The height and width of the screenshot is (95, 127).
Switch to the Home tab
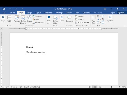coord(13,13)
